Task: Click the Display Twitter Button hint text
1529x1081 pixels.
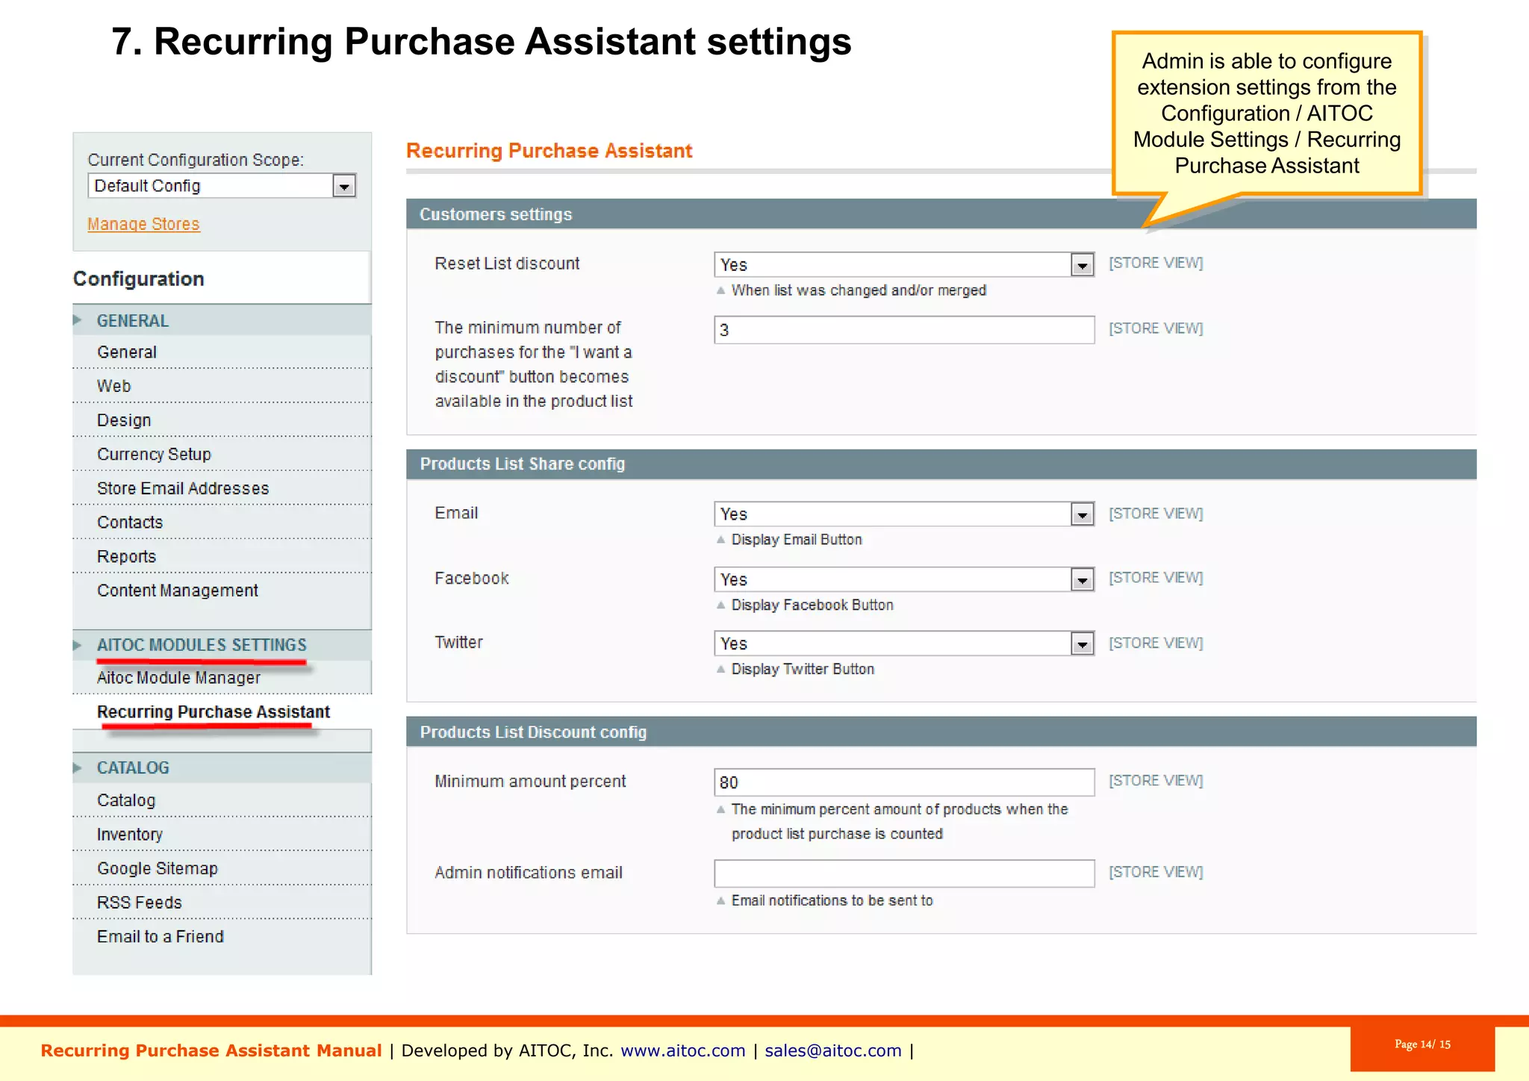Action: pyautogui.click(x=803, y=670)
